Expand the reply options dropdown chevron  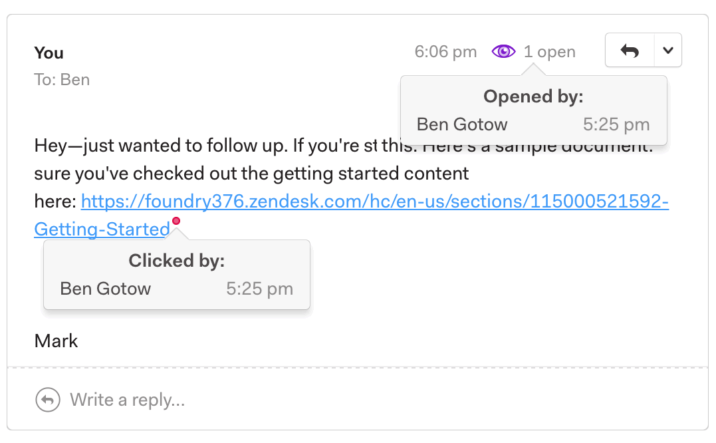click(x=668, y=51)
